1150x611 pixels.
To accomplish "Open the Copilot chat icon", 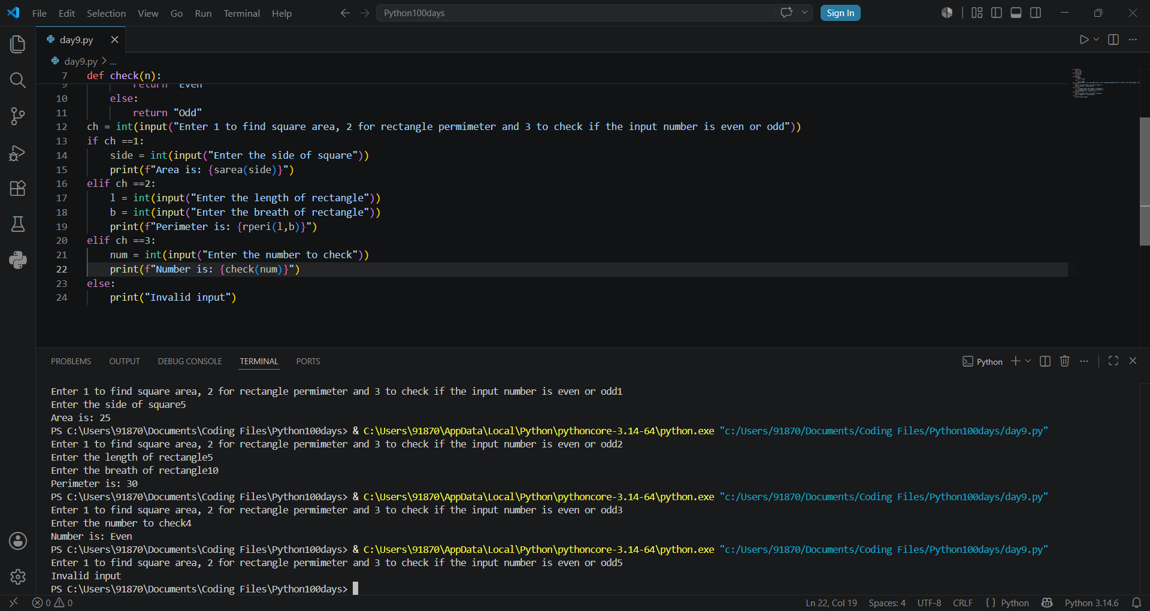I will [786, 13].
